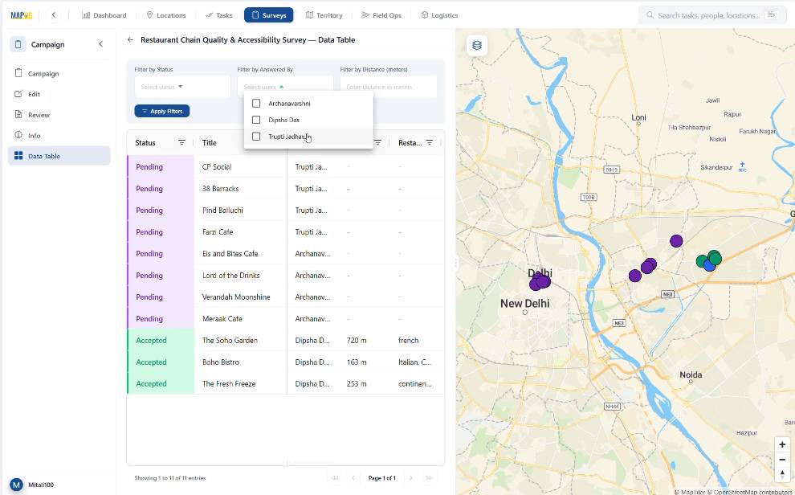Zoom out on the map

pos(782,459)
